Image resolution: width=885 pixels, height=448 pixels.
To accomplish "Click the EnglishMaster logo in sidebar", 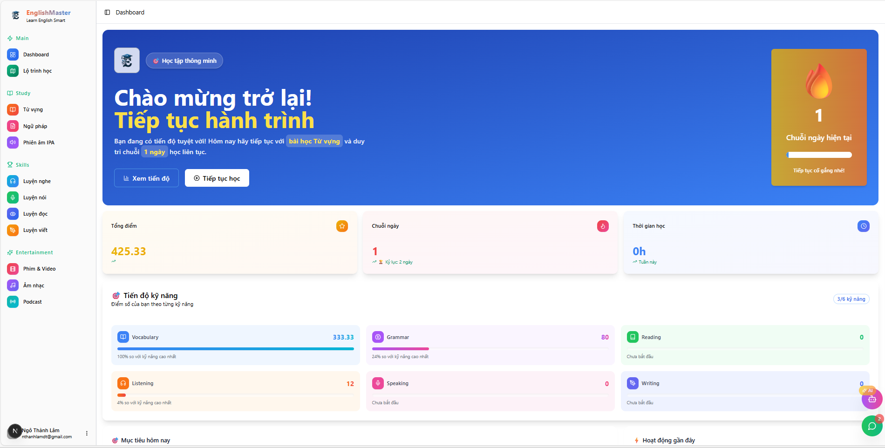I will [15, 15].
